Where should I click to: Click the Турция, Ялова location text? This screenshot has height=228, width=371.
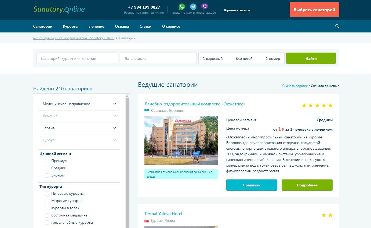pyautogui.click(x=163, y=221)
